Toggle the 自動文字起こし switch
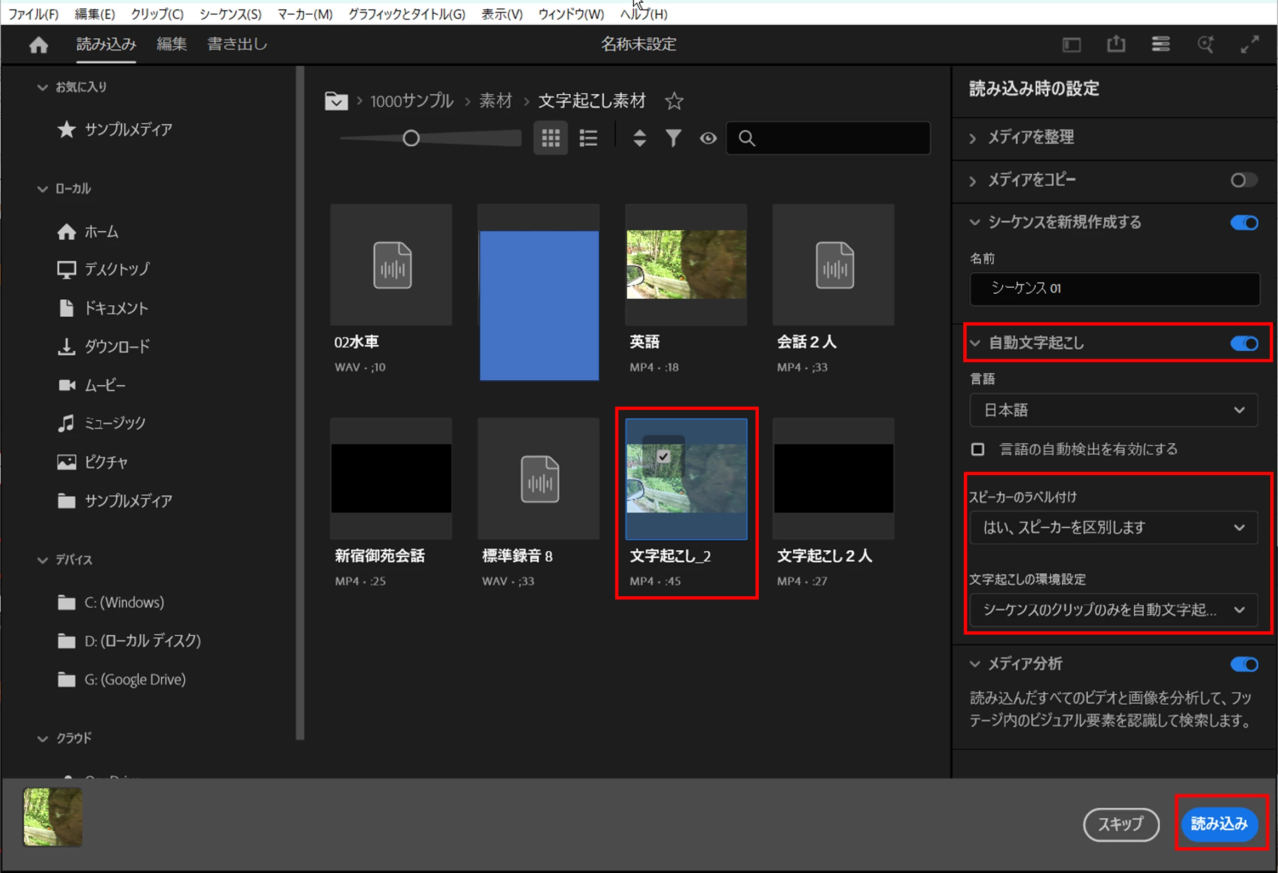 [1244, 344]
